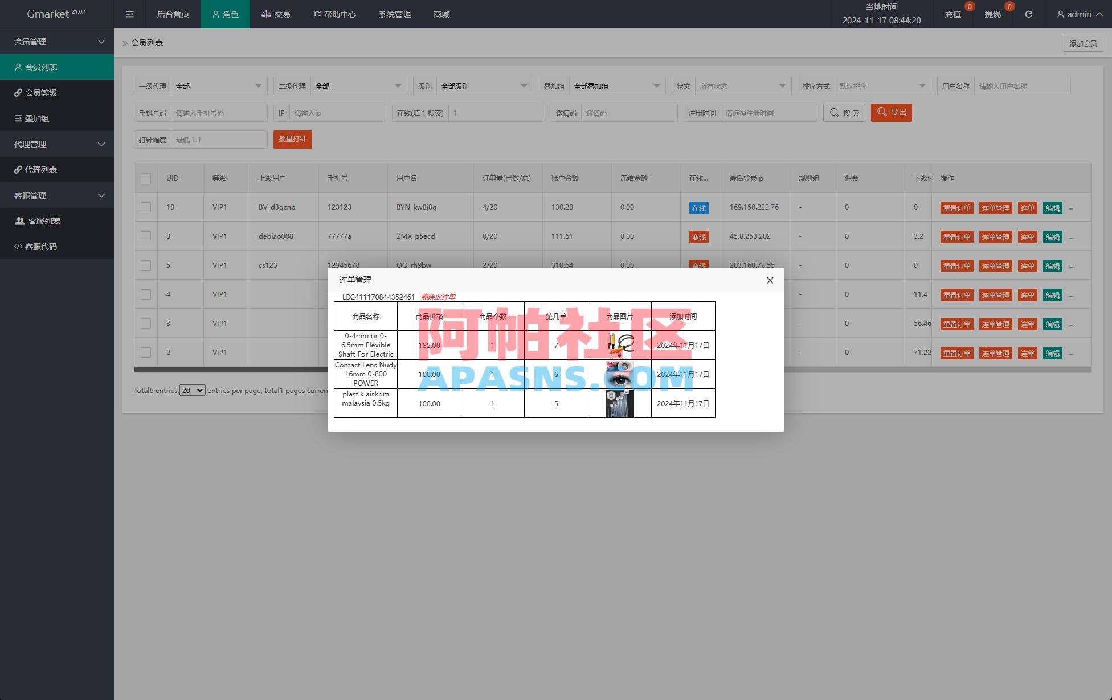The width and height of the screenshot is (1112, 700).
Task: Check the row checkbox for UID 8
Action: pyautogui.click(x=146, y=236)
